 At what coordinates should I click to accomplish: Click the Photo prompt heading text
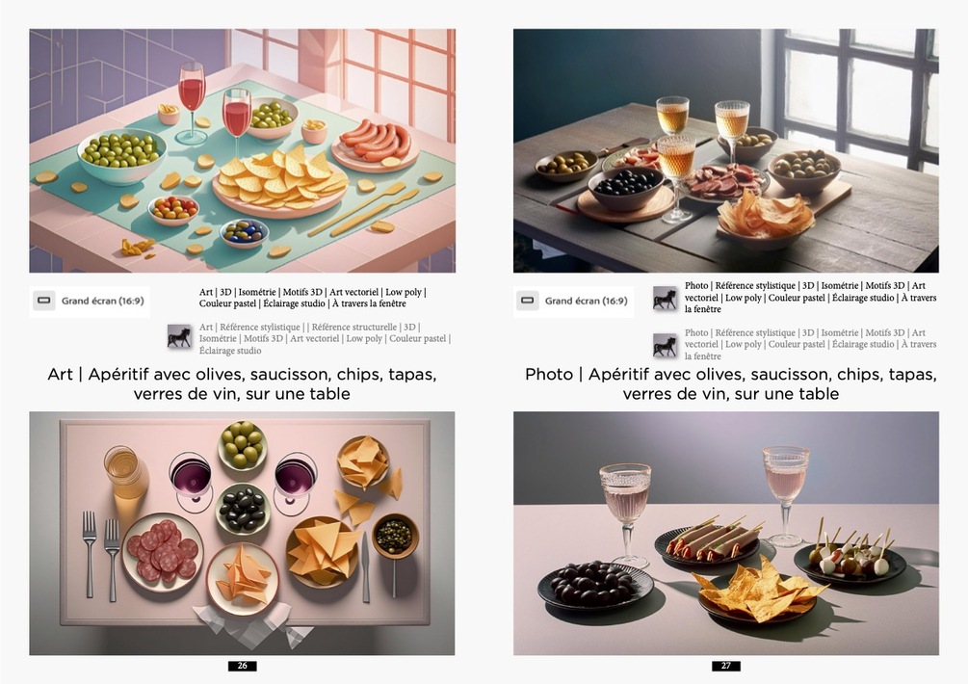731,384
